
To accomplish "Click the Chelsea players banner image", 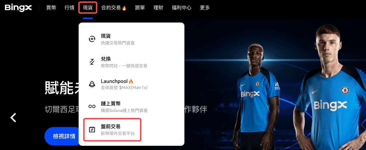I will coord(286,86).
